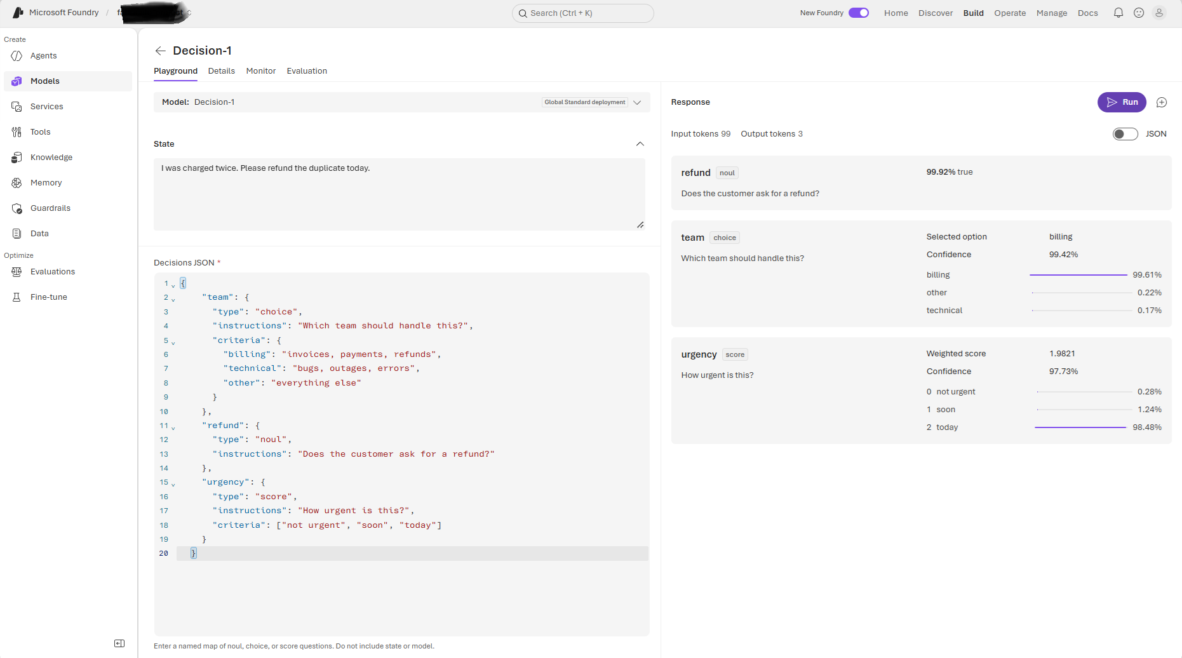Screen dimensions: 1182x658
Task: Open the user account avatar
Action: pyautogui.click(x=1159, y=13)
